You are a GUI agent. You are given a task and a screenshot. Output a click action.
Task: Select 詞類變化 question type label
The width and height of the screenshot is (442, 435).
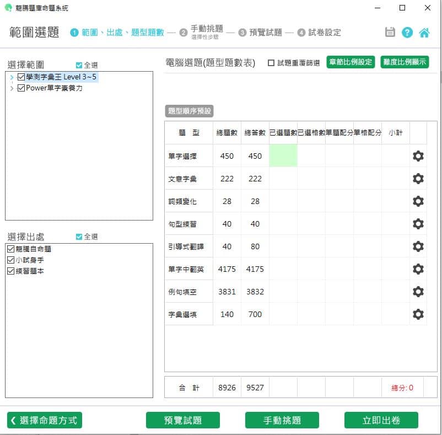pyautogui.click(x=182, y=202)
